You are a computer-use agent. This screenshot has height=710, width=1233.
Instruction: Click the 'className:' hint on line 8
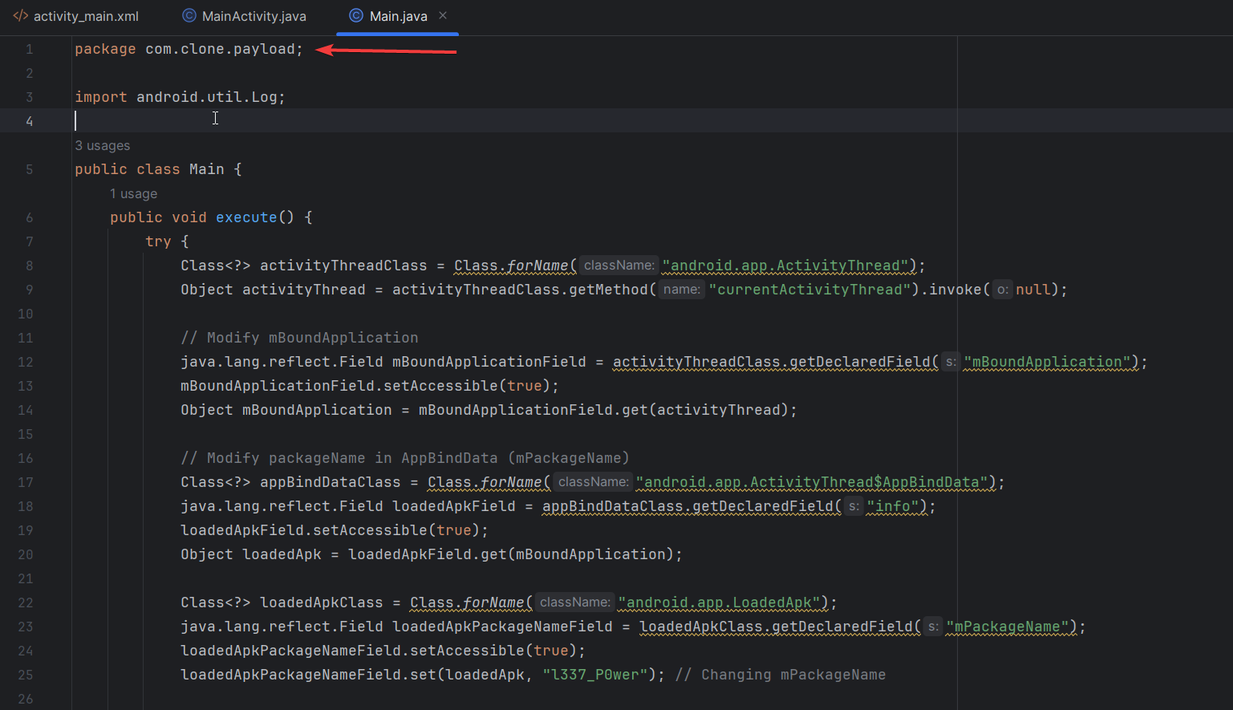619,266
